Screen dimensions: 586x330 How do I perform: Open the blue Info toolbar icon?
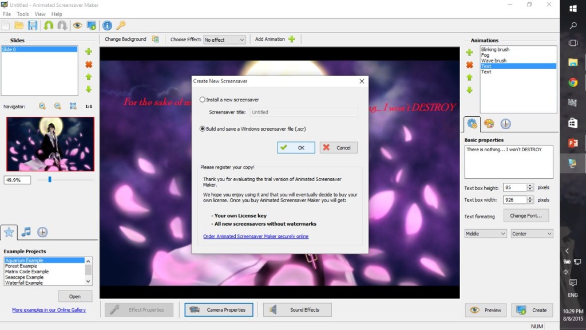tap(107, 25)
